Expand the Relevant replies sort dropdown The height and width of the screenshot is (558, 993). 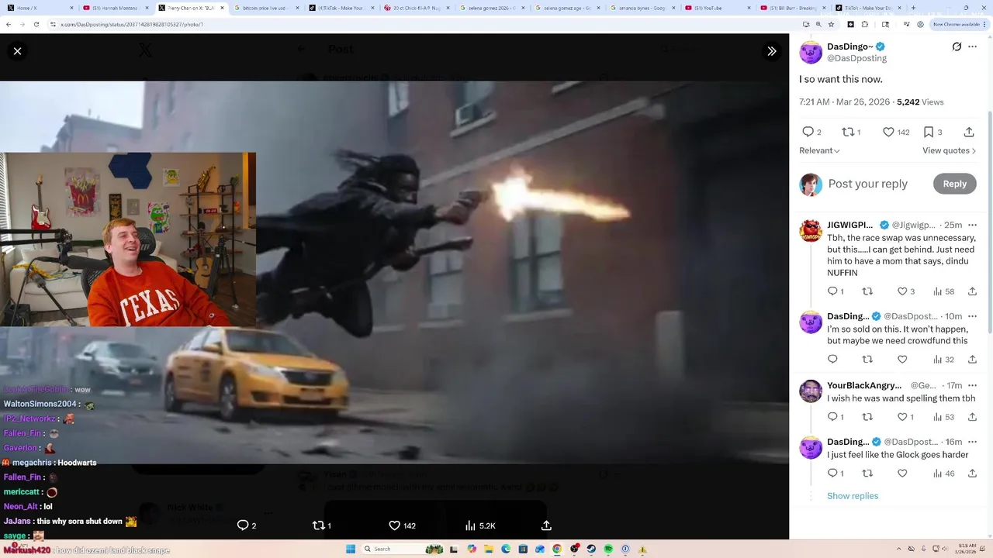coord(820,150)
